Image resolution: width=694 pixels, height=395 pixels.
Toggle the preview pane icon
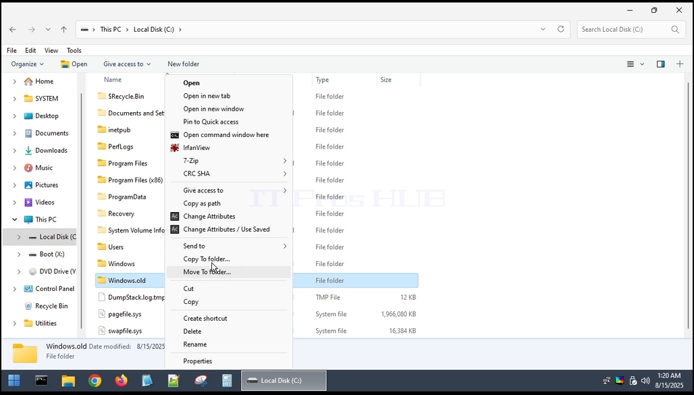click(x=660, y=64)
